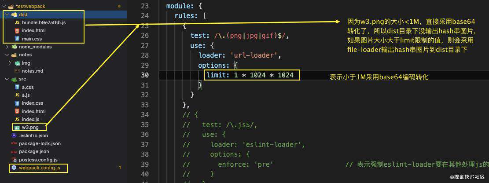Click the HTML5 icon of dist index.html

click(17, 30)
